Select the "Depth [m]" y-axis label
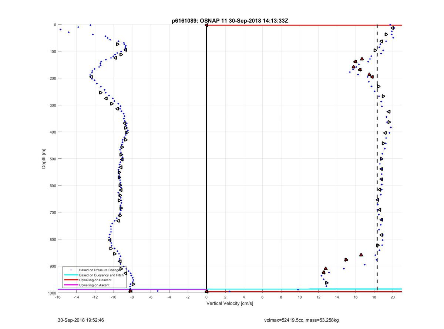This screenshot has height=329, width=444. tap(44, 159)
